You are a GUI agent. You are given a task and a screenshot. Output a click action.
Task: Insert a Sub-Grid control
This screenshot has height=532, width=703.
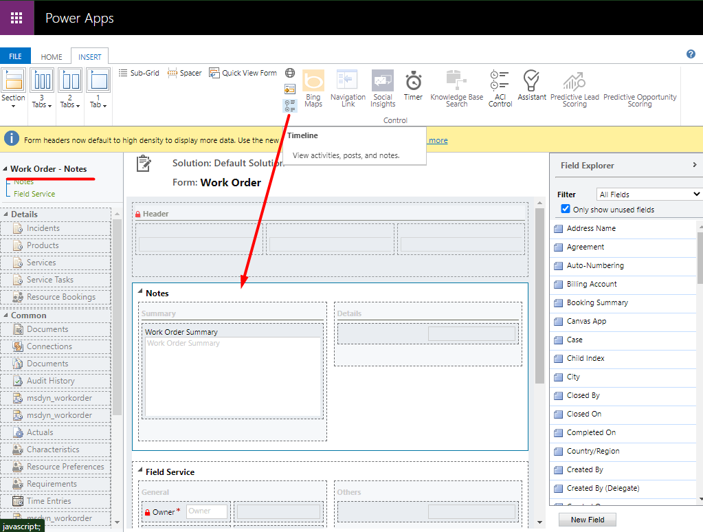[x=139, y=73]
